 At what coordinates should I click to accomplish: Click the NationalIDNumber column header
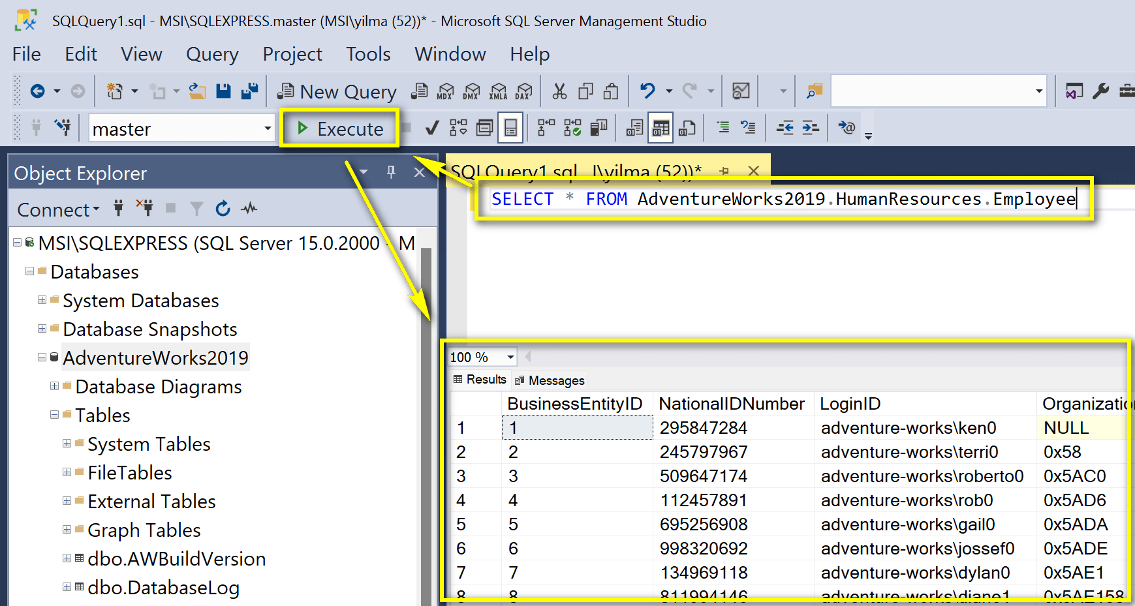pyautogui.click(x=732, y=404)
